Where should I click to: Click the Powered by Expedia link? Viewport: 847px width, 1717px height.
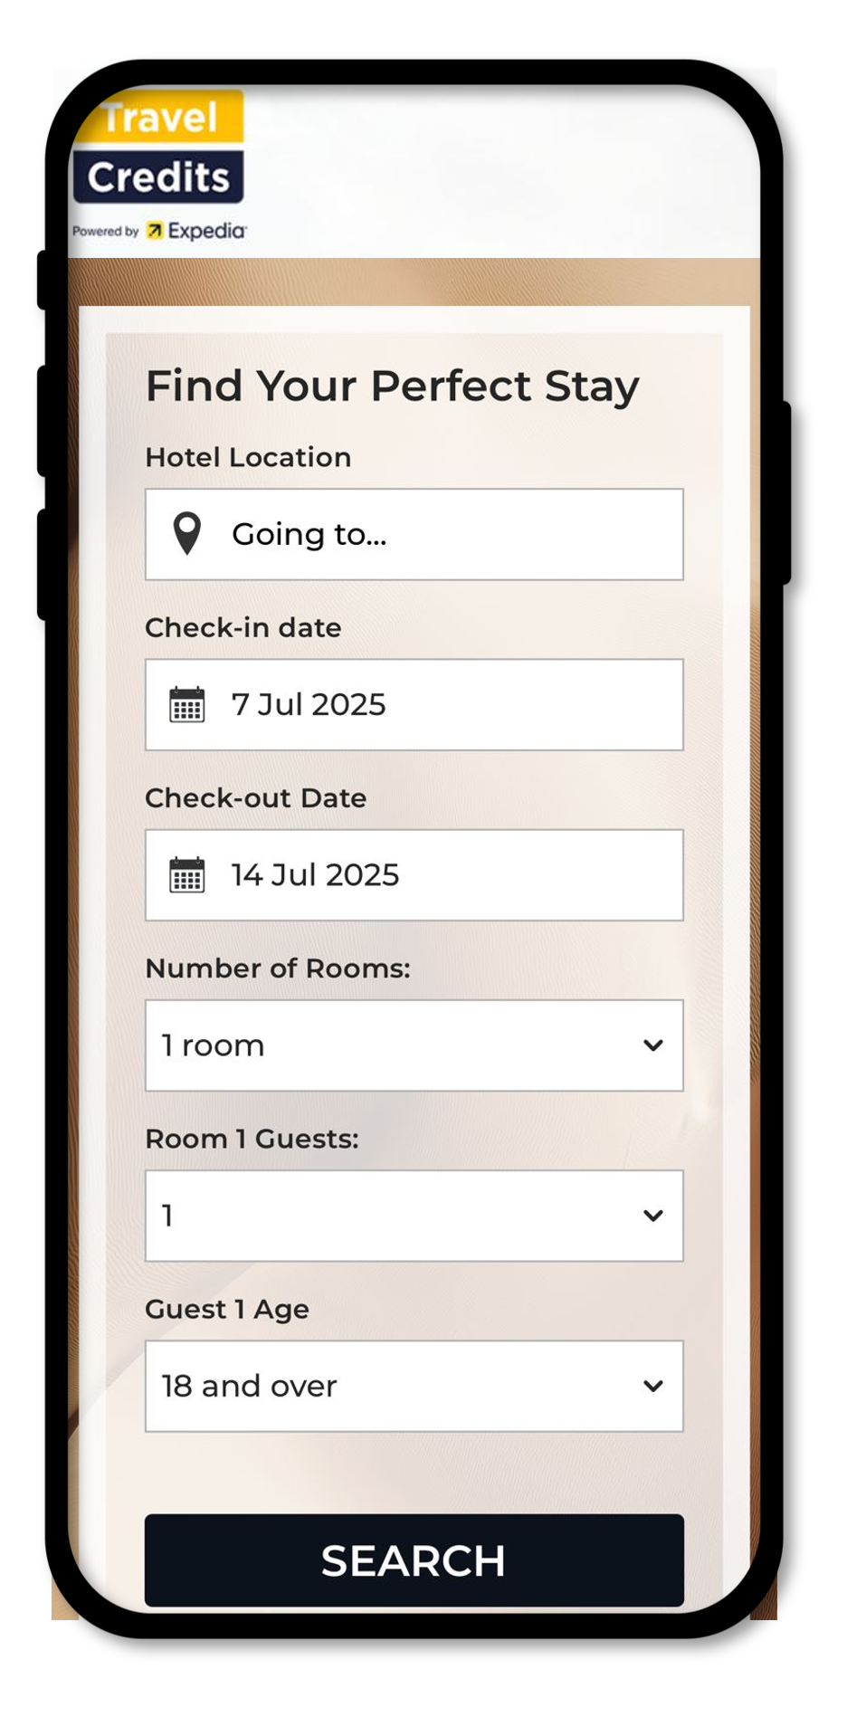(159, 231)
